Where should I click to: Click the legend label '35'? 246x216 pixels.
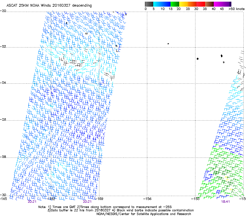tap(205, 9)
